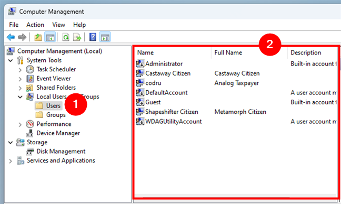The width and height of the screenshot is (341, 204).
Task: Click the Back arrow toolbar icon
Action: coord(11,37)
